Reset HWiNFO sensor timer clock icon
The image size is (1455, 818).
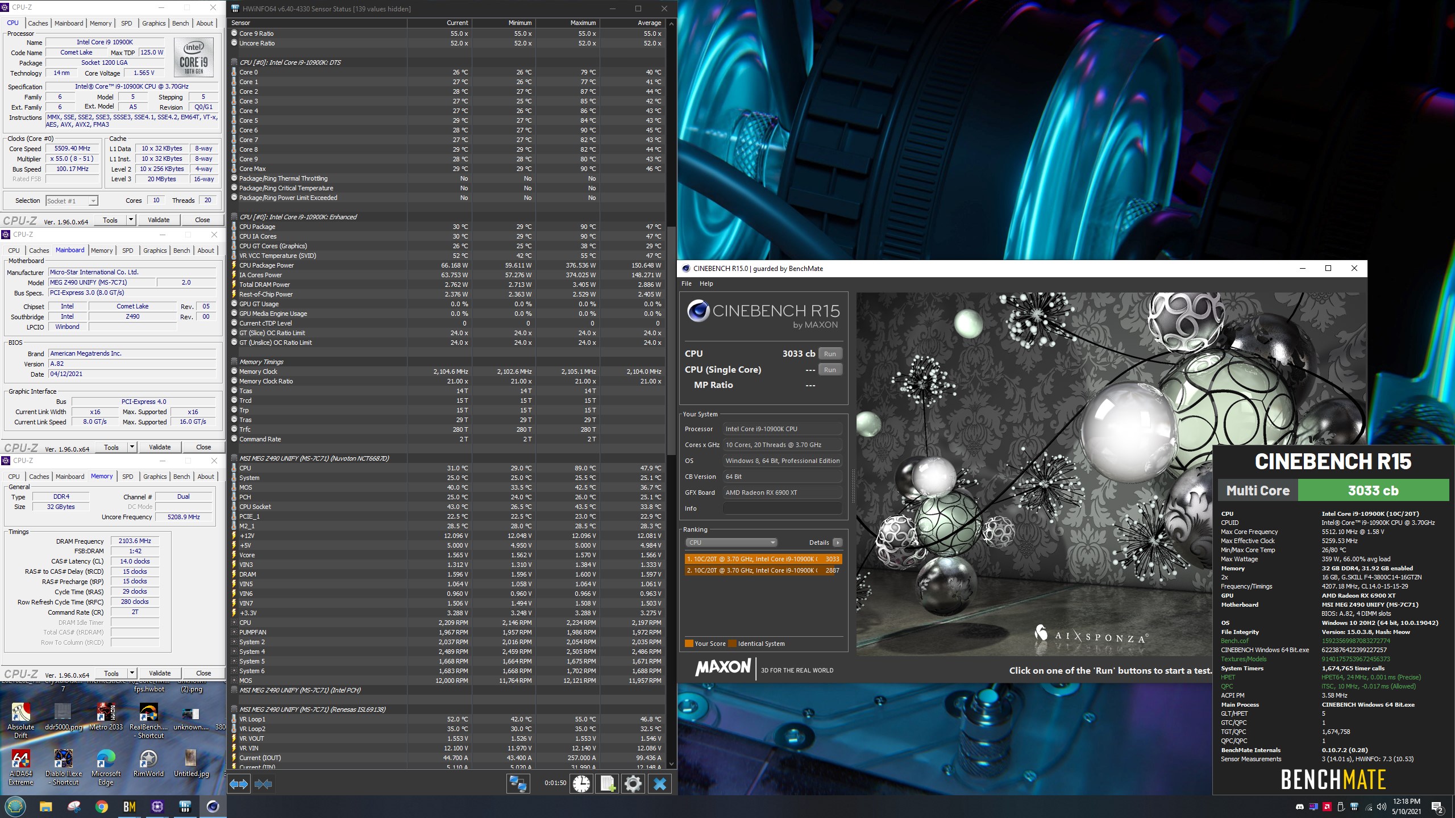(581, 784)
